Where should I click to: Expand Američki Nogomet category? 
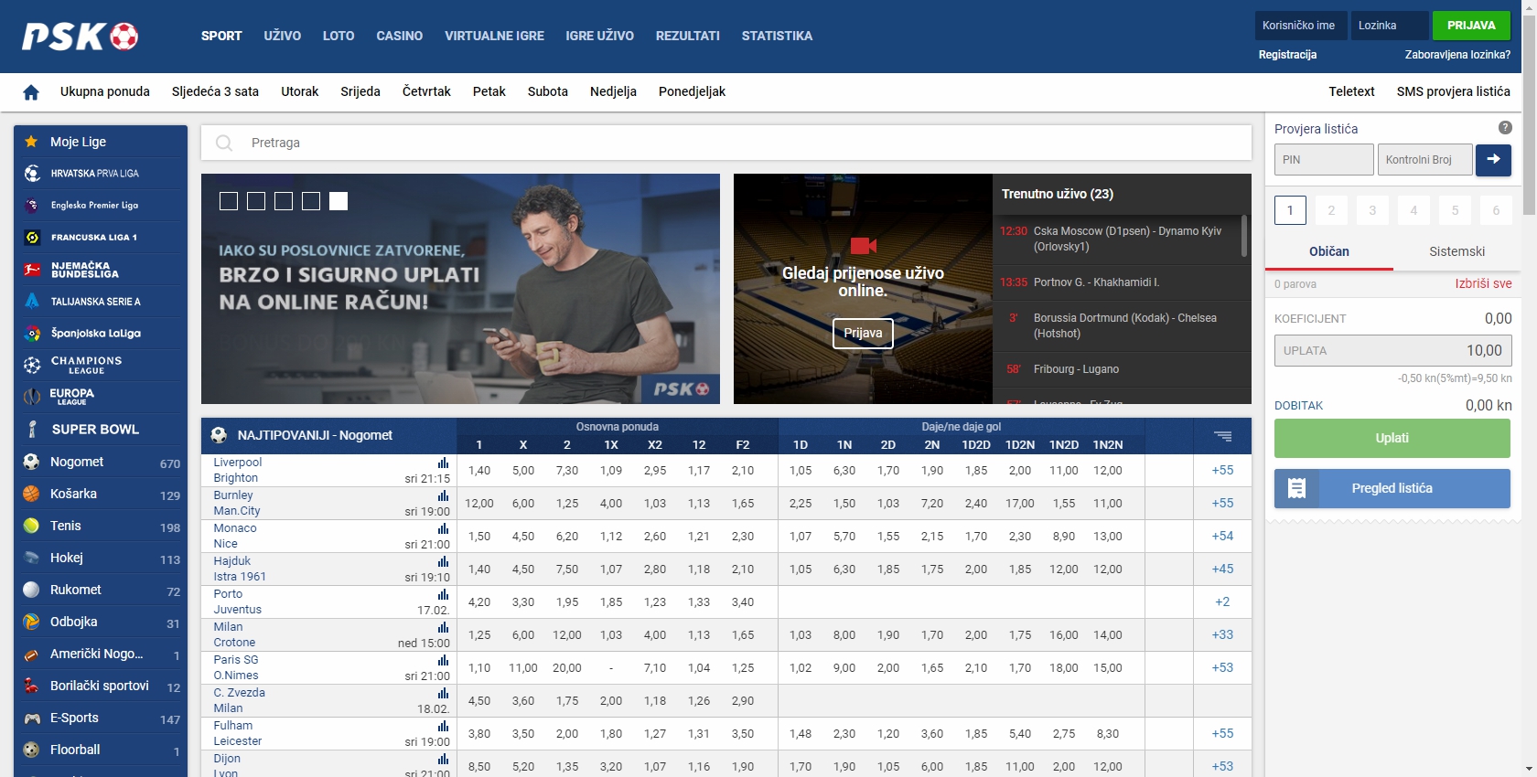click(101, 655)
